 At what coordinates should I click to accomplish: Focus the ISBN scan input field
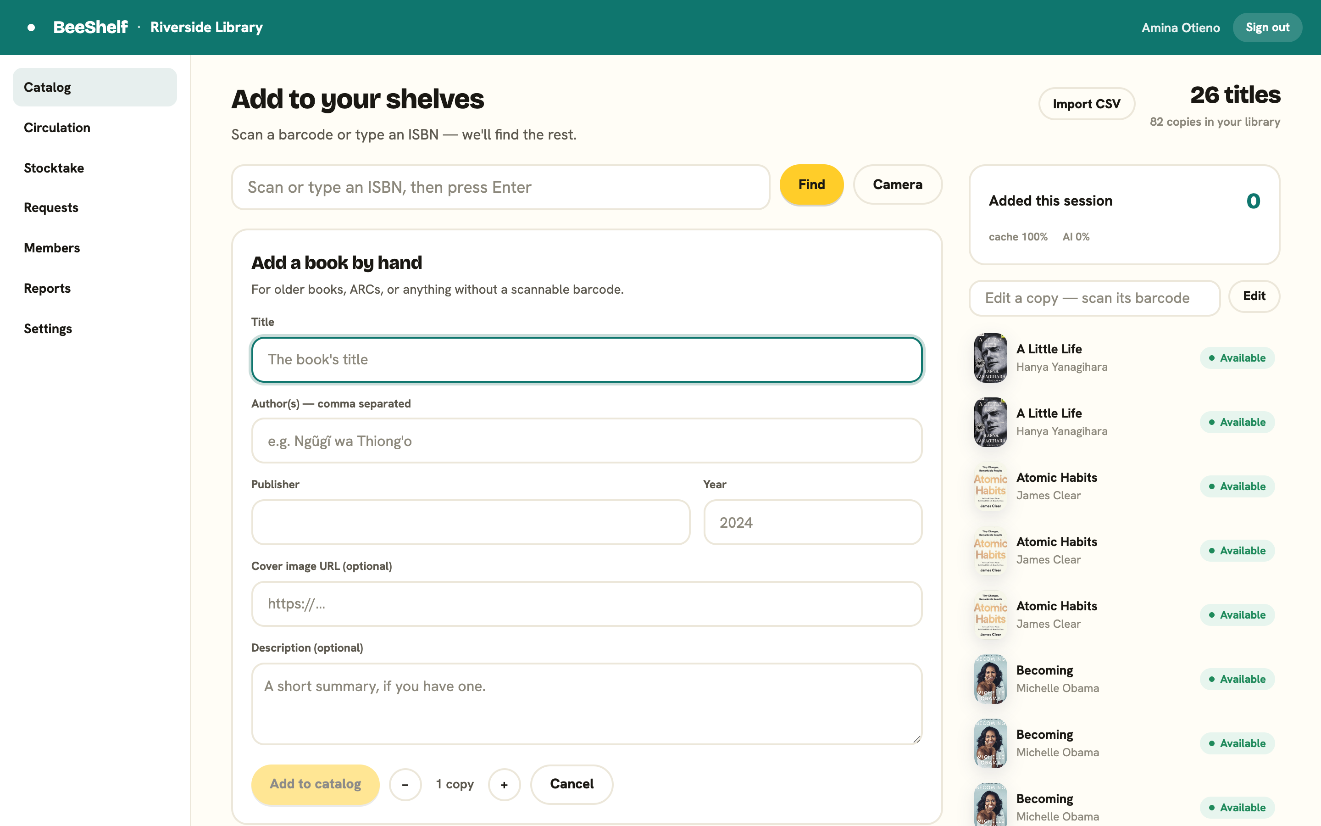(500, 187)
